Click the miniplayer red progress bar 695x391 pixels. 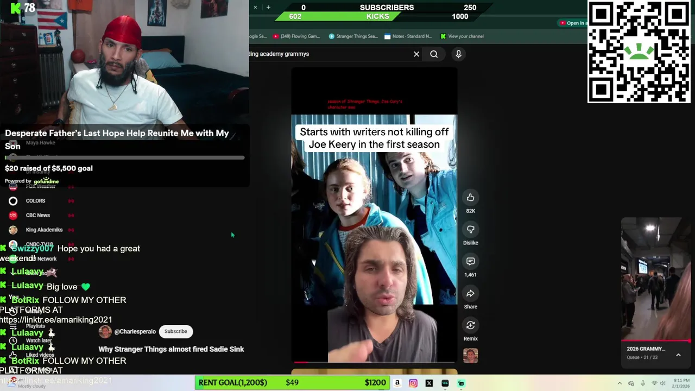[x=656, y=341]
